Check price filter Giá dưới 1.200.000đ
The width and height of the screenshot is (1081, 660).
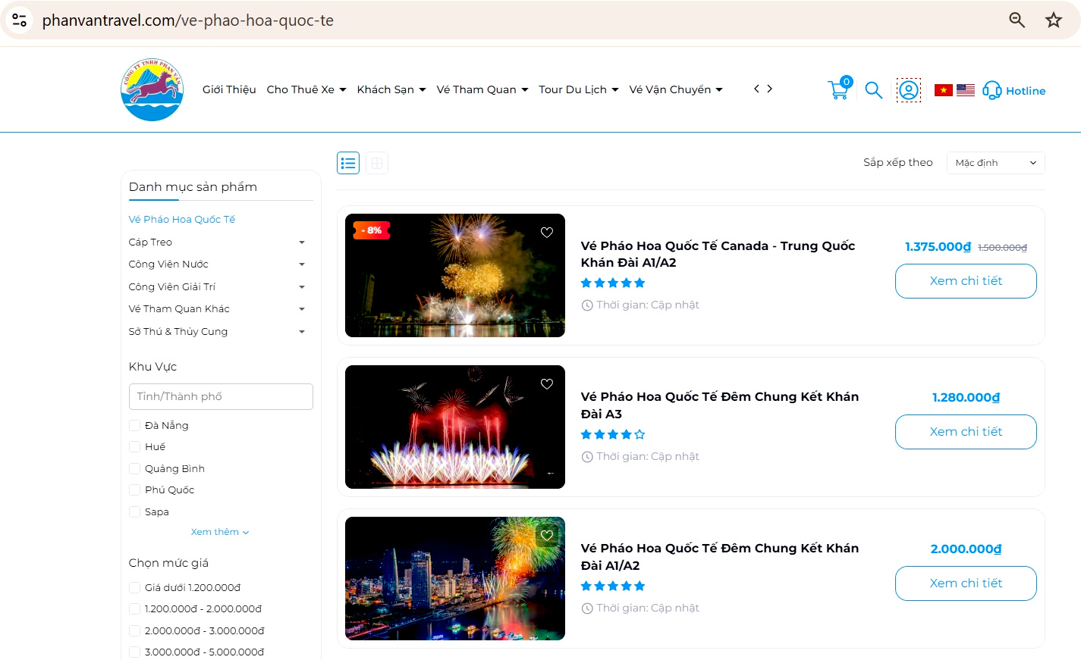(134, 588)
